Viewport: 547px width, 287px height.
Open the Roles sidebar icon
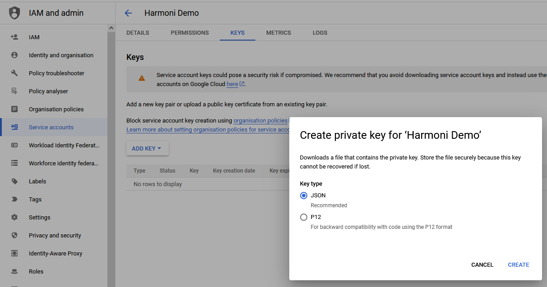[14, 271]
